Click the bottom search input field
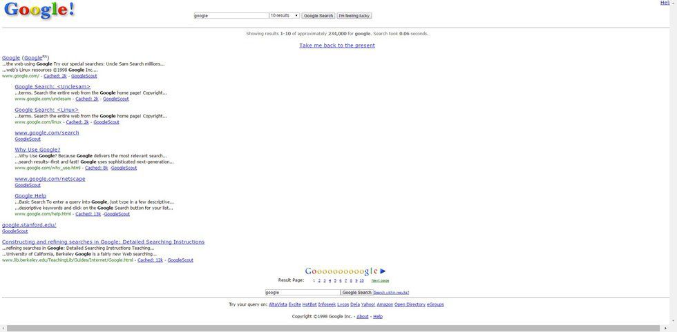Screen dimensions: 677x332 [x=303, y=292]
